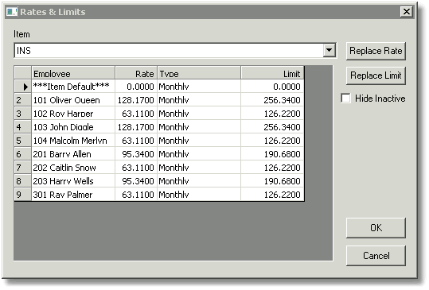
Task: Click the window icon in title bar
Action: (x=12, y=12)
